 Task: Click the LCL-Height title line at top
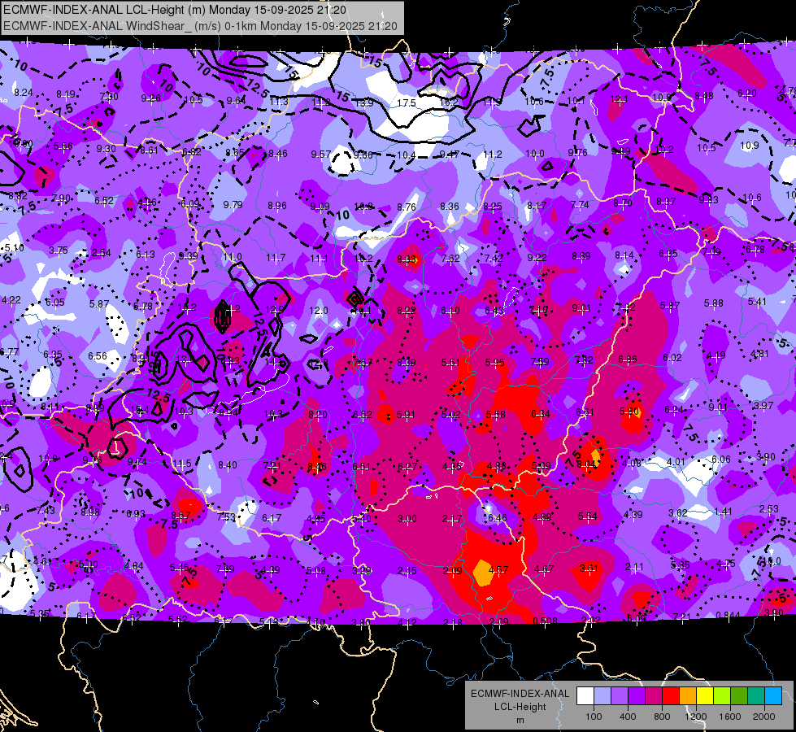coord(175,10)
